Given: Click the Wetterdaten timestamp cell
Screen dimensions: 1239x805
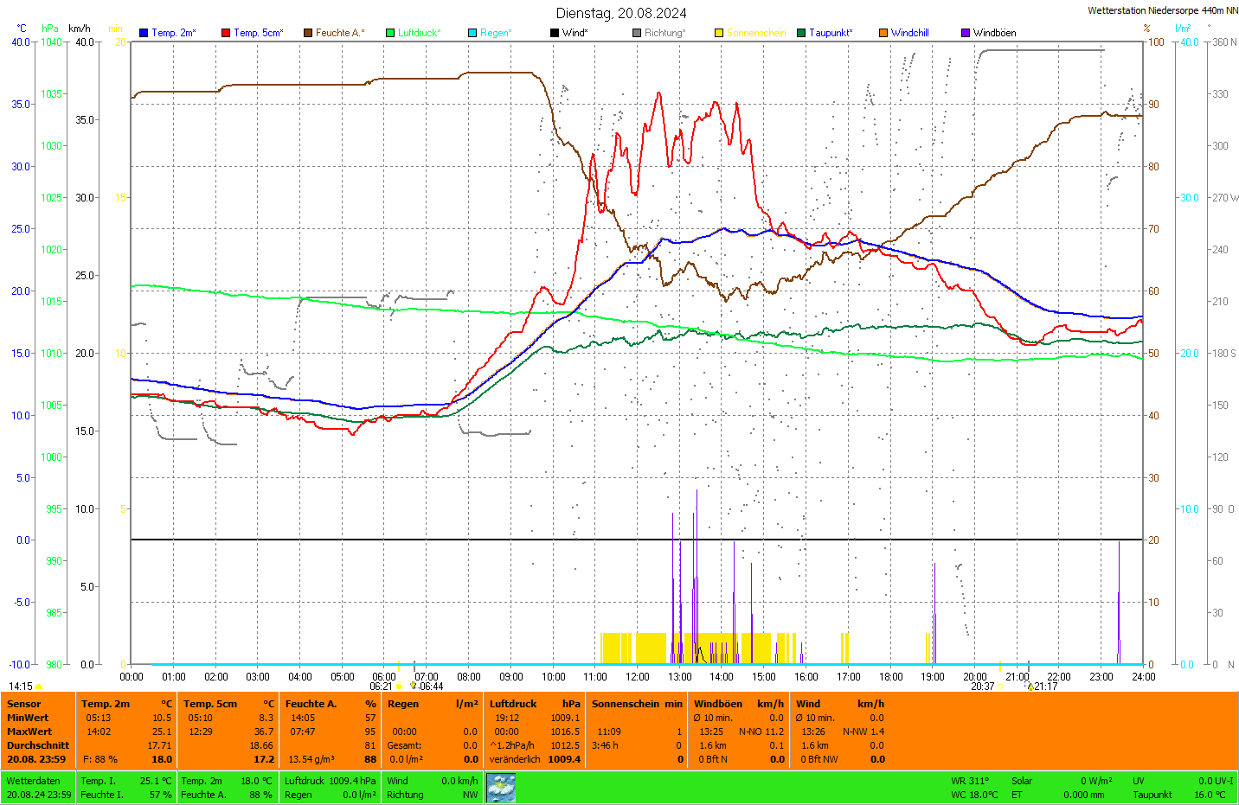Looking at the screenshot, I should [38, 788].
